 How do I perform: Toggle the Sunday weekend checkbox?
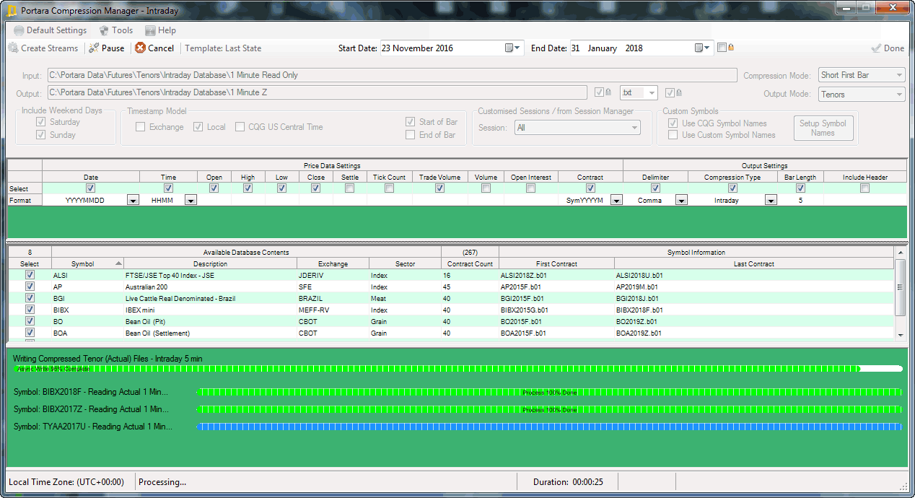[x=40, y=135]
